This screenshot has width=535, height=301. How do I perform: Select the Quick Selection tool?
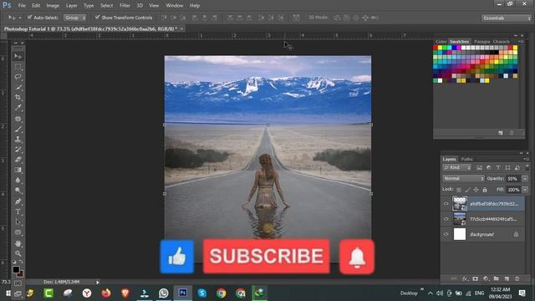point(18,87)
